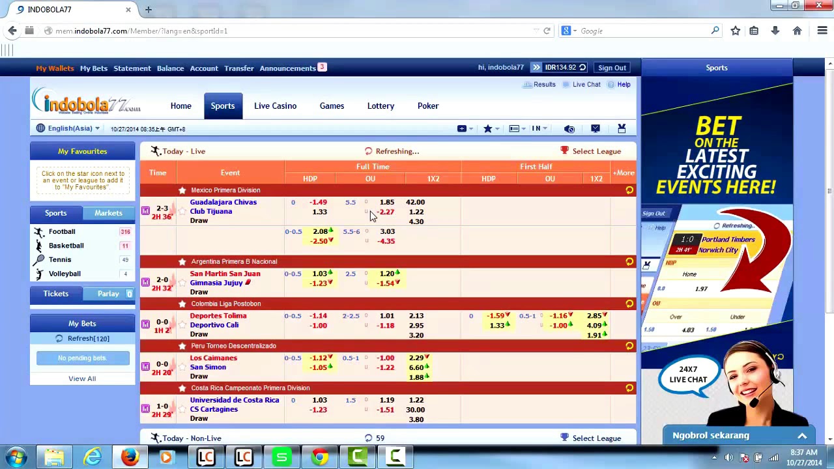Click the muted speaker sound icon
The image size is (834, 469).
[569, 129]
